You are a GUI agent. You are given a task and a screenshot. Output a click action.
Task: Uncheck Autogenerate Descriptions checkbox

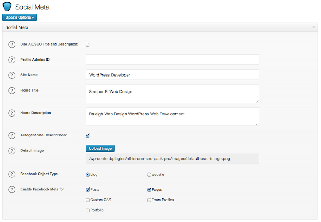[87, 135]
